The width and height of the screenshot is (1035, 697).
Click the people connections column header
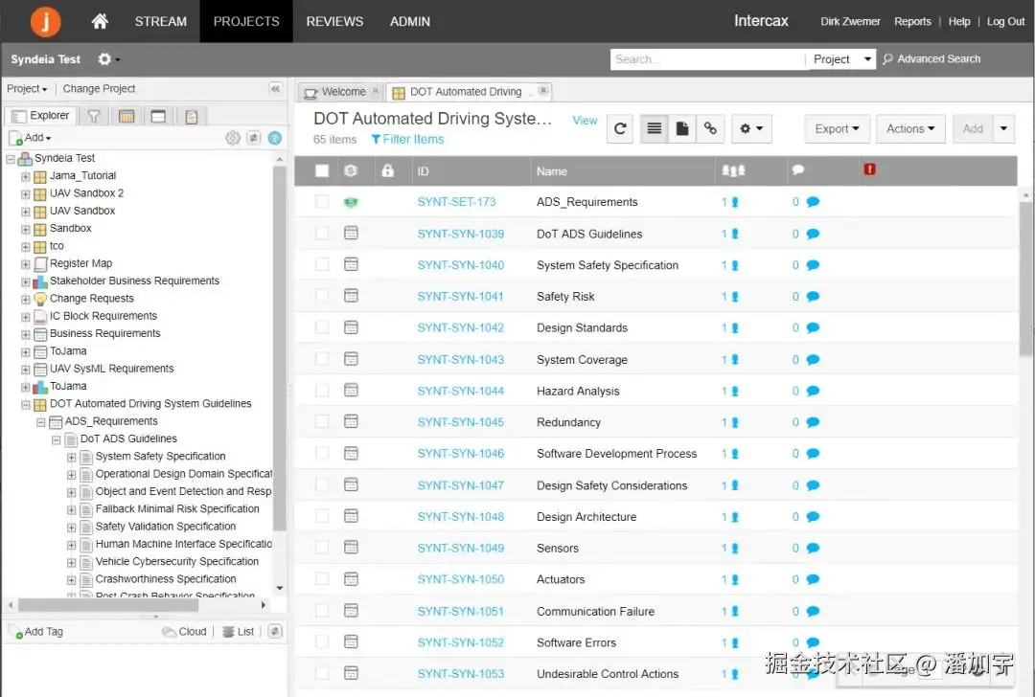tap(733, 170)
